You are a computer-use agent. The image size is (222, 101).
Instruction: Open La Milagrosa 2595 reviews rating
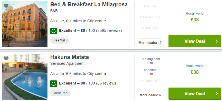tap(90, 30)
